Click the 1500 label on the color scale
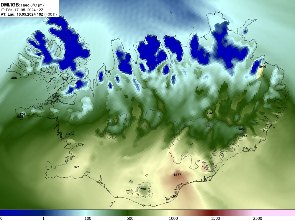The image size is (295, 221). click(x=215, y=218)
